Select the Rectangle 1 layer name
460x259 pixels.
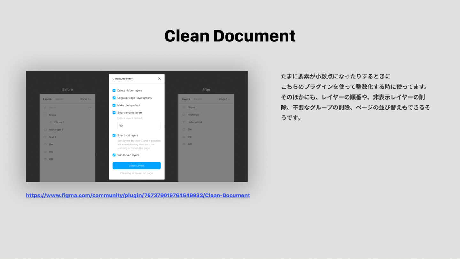(x=56, y=130)
